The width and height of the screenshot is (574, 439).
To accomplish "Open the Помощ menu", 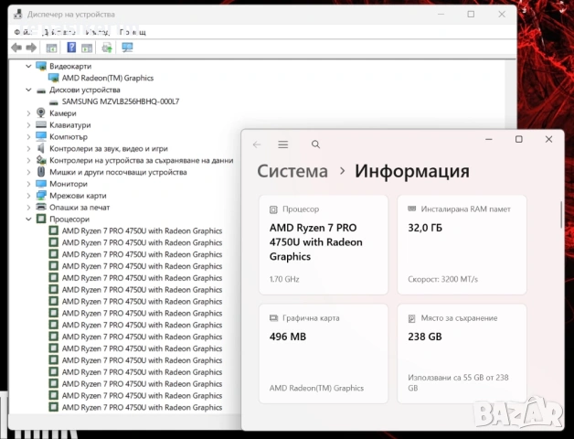I will 133,32.
